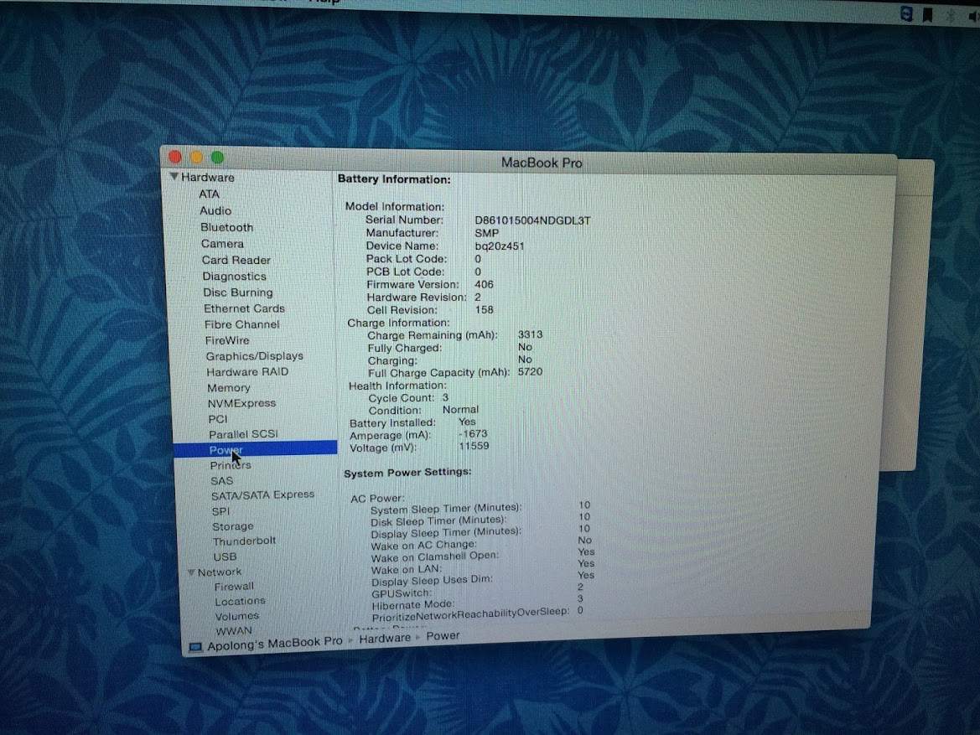Select Thunderbolt in the sidebar
Image resolution: width=980 pixels, height=735 pixels.
click(243, 541)
